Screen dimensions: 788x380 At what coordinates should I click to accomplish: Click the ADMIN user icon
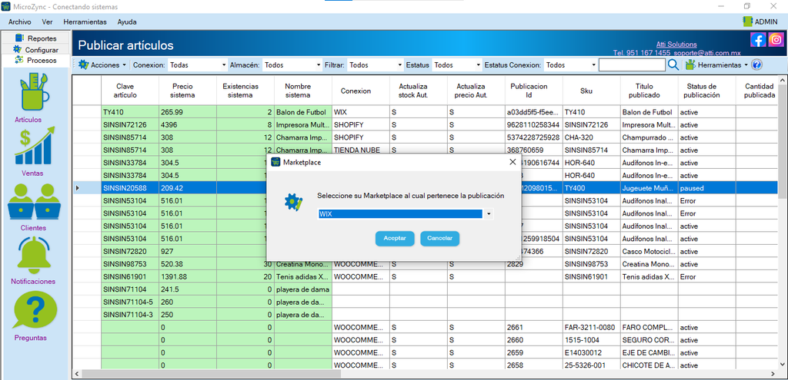[748, 21]
